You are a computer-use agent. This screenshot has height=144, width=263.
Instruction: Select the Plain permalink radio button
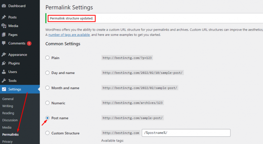point(48,58)
